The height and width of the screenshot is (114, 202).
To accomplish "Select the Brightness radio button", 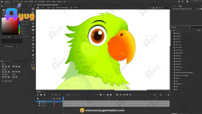I will (22, 24).
